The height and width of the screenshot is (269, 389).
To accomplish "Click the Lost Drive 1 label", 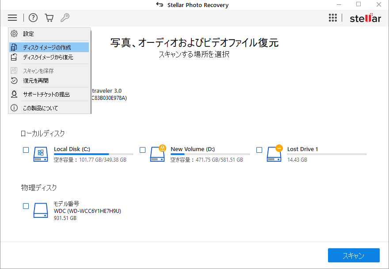I will [x=302, y=149].
